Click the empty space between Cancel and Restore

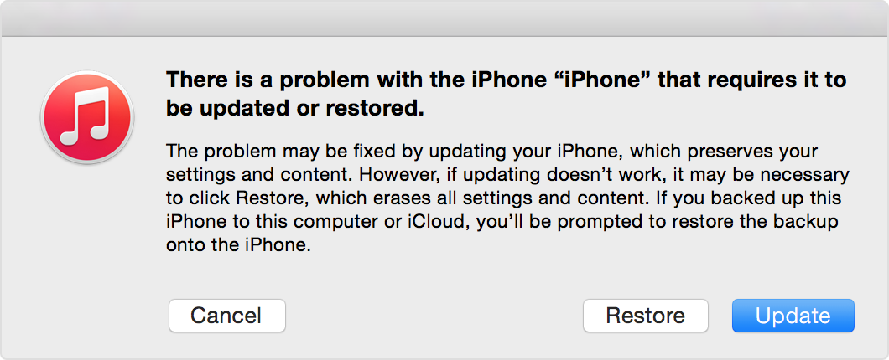coord(434,316)
